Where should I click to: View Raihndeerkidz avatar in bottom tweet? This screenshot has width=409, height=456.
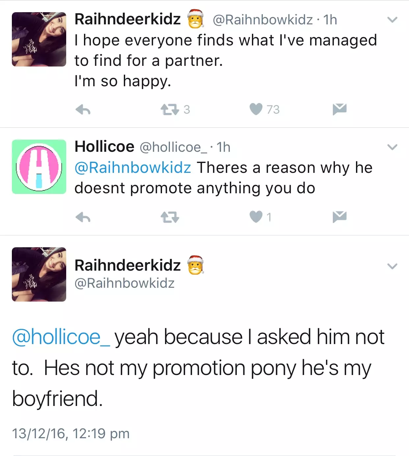39,274
